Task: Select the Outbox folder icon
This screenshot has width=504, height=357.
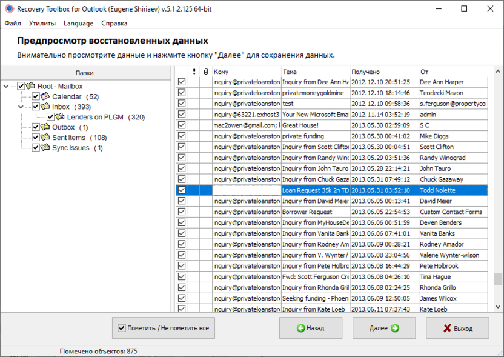Action: [45, 127]
